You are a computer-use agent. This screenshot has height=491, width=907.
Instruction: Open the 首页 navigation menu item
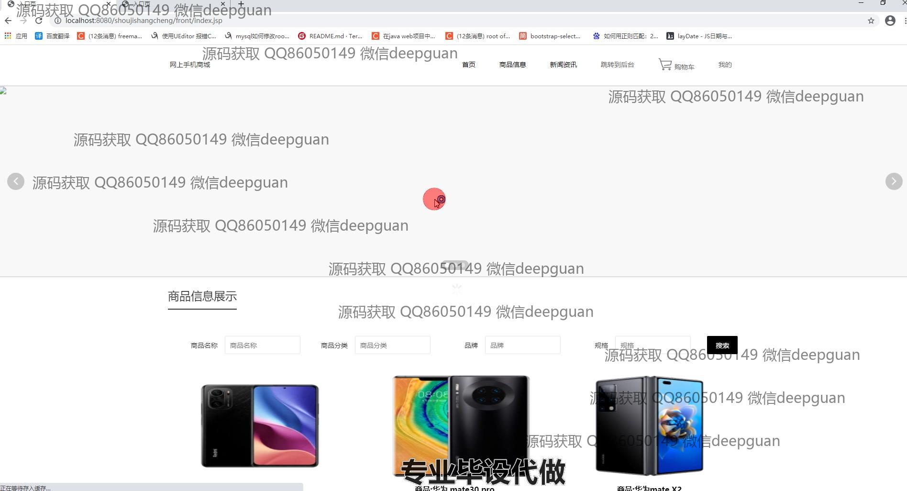pyautogui.click(x=468, y=65)
